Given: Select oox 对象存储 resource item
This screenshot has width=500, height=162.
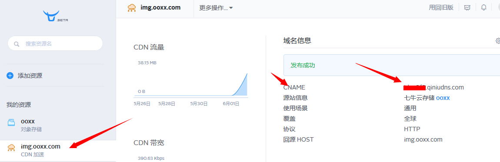Looking at the screenshot, I should (x=58, y=125).
